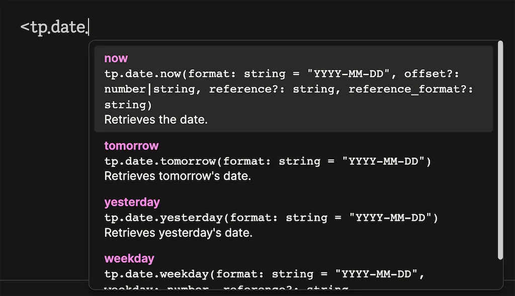The image size is (515, 296).
Task: Click the "Retrieves yesterday's date." description text
Action: (178, 233)
